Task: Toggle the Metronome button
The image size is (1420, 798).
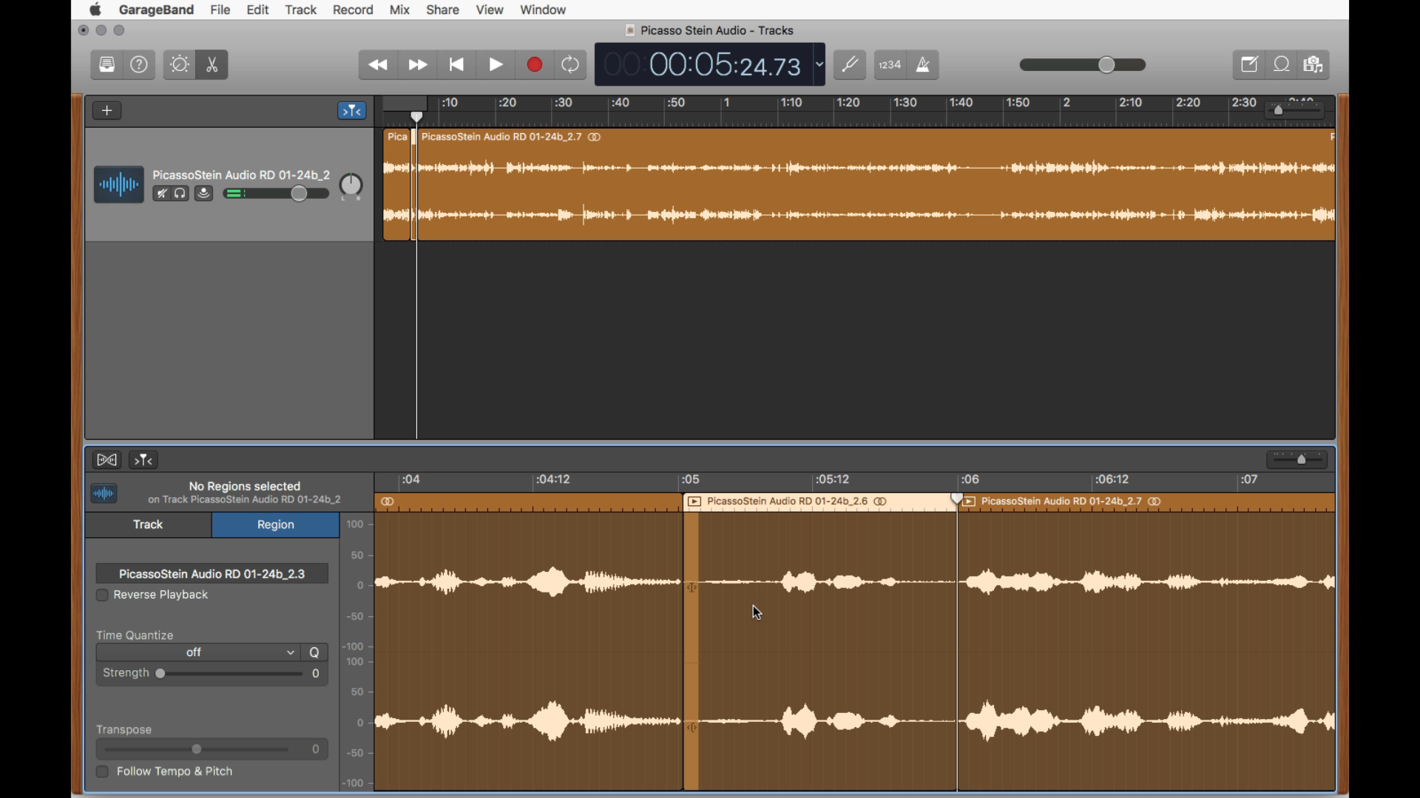Action: click(923, 65)
